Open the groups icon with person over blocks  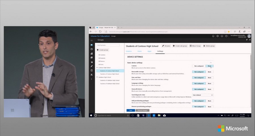point(92,53)
